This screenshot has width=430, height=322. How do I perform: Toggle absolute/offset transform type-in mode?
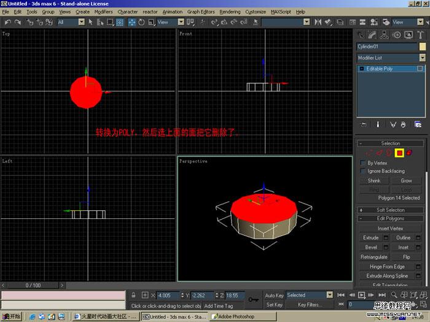point(145,295)
